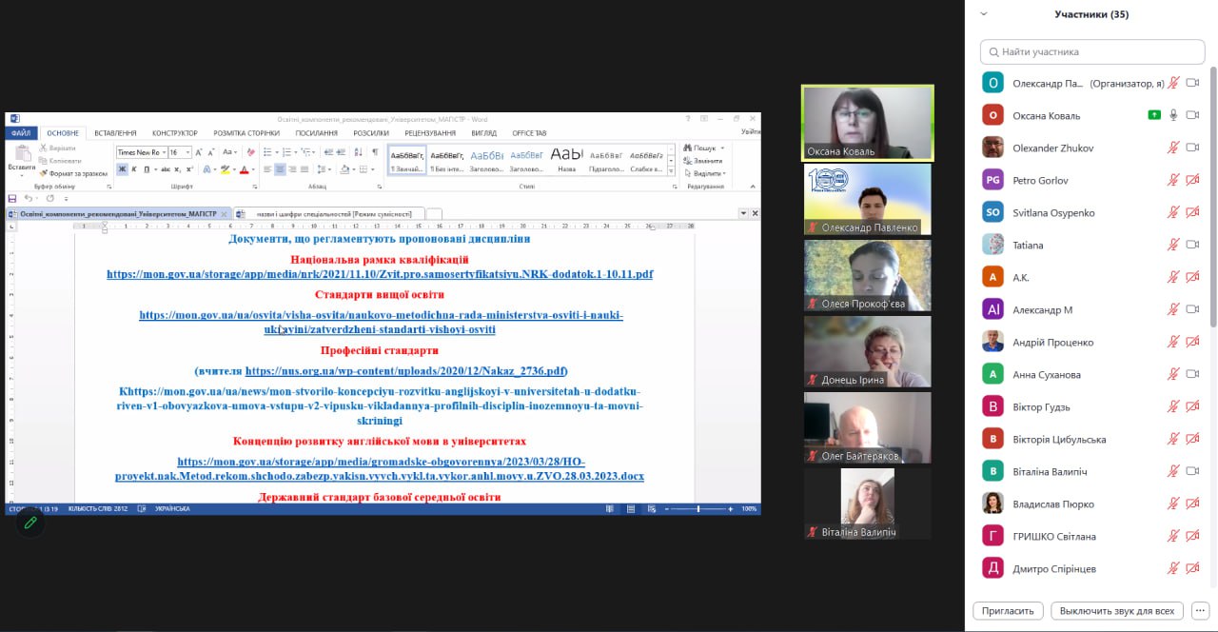This screenshot has width=1218, height=632.
Task: Click the zoom slider in Word's status bar
Action: pyautogui.click(x=697, y=509)
